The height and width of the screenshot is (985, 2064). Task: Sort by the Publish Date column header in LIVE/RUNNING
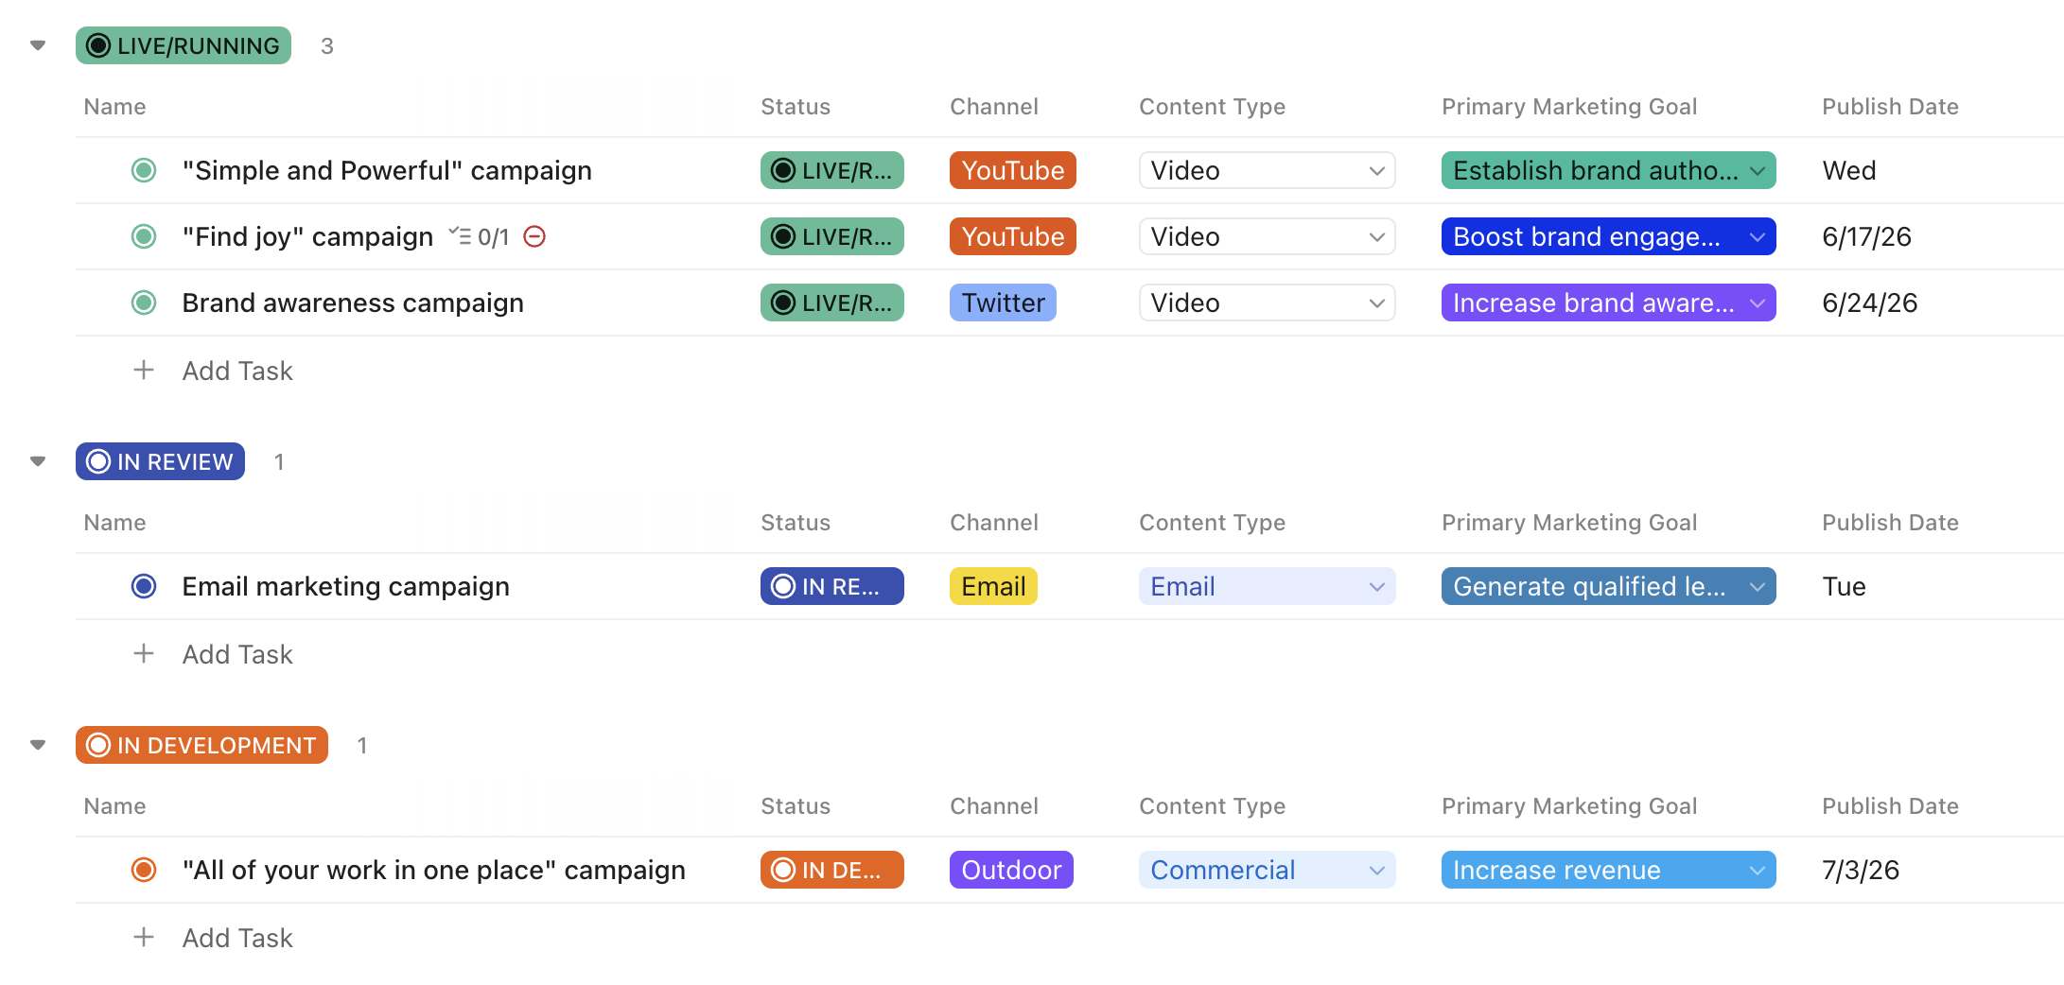pos(1890,107)
